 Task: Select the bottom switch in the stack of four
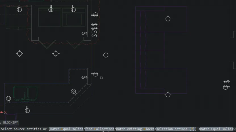pyautogui.click(x=94, y=36)
